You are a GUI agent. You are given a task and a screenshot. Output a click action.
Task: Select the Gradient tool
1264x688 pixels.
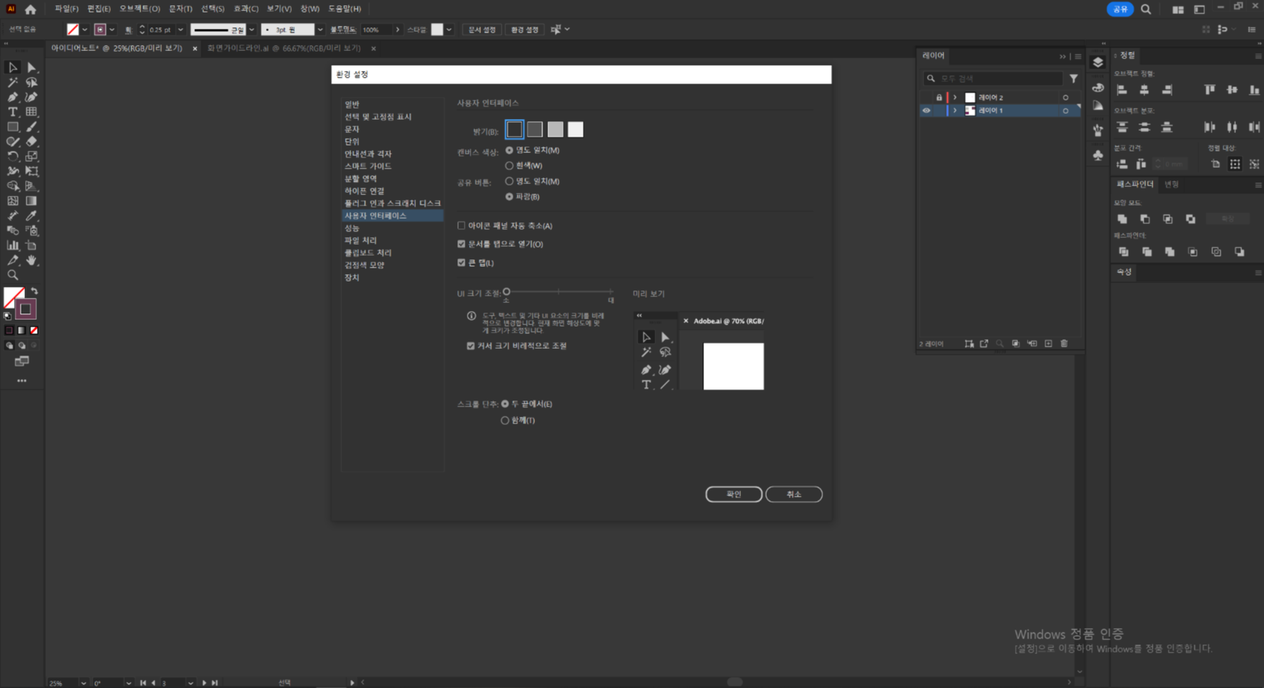pos(31,200)
